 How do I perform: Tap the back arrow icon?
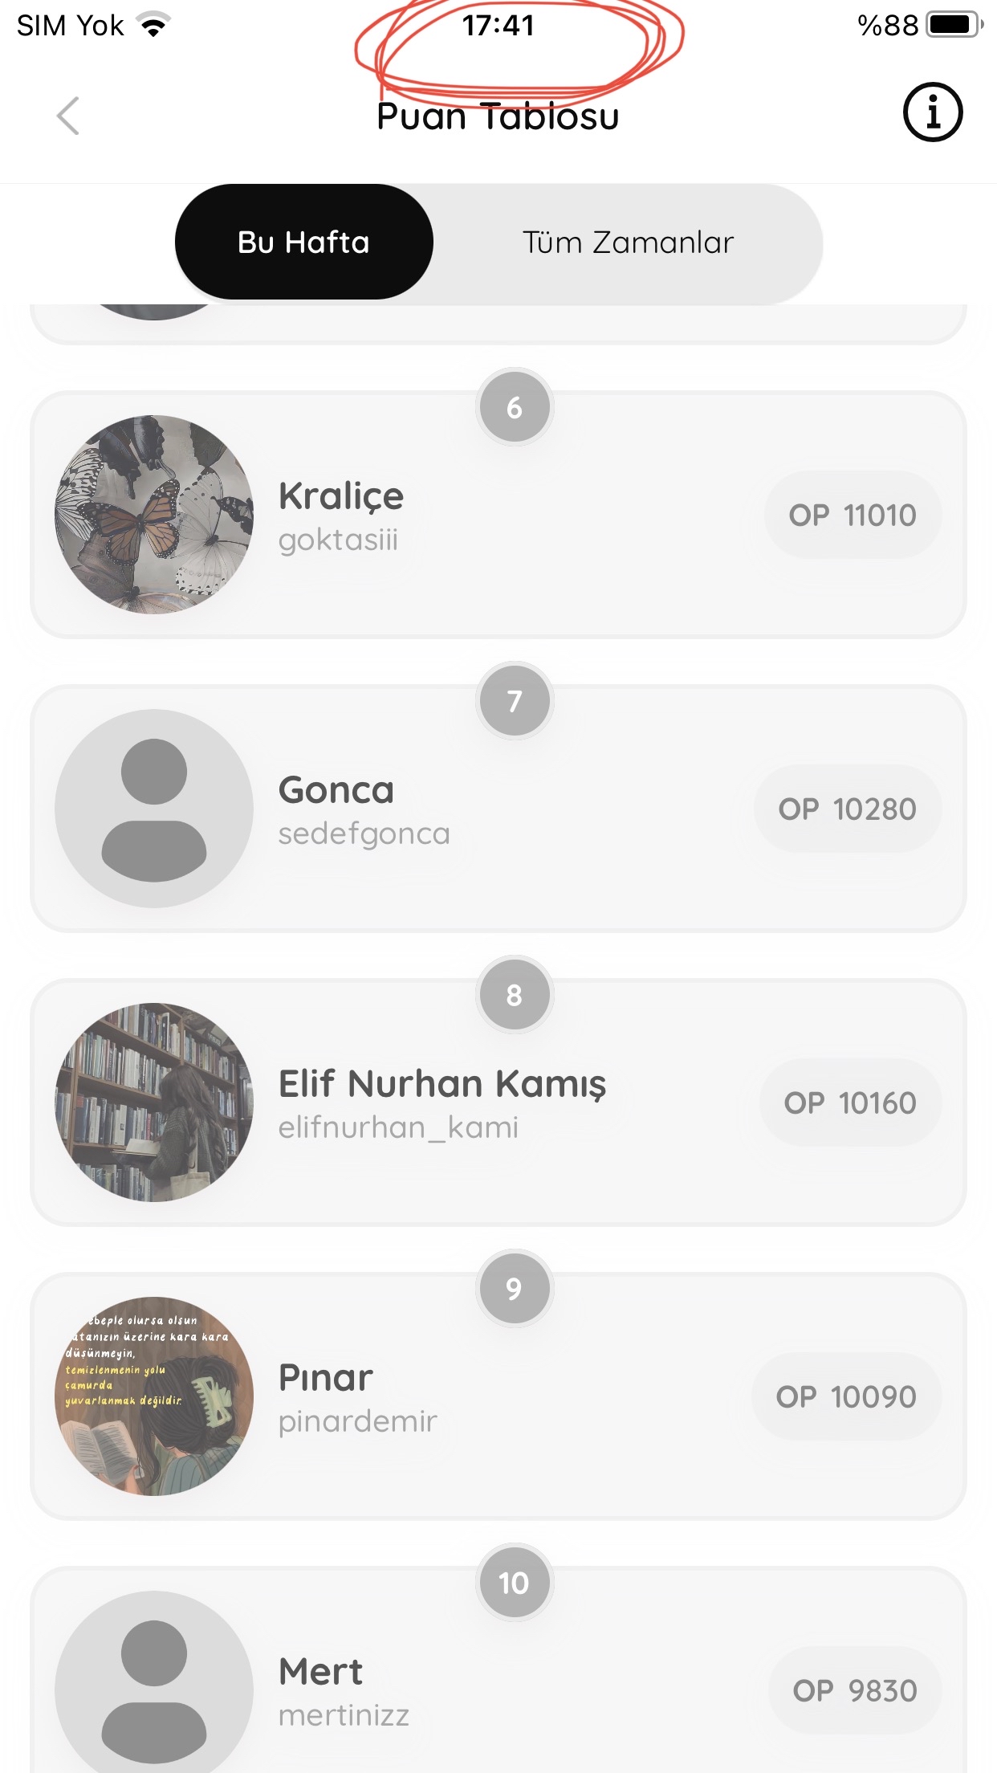pos(68,116)
